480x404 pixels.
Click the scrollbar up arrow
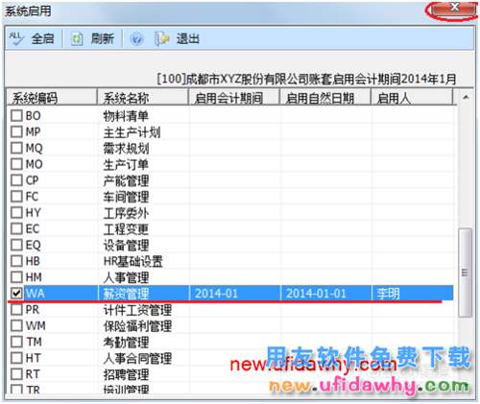tap(466, 97)
